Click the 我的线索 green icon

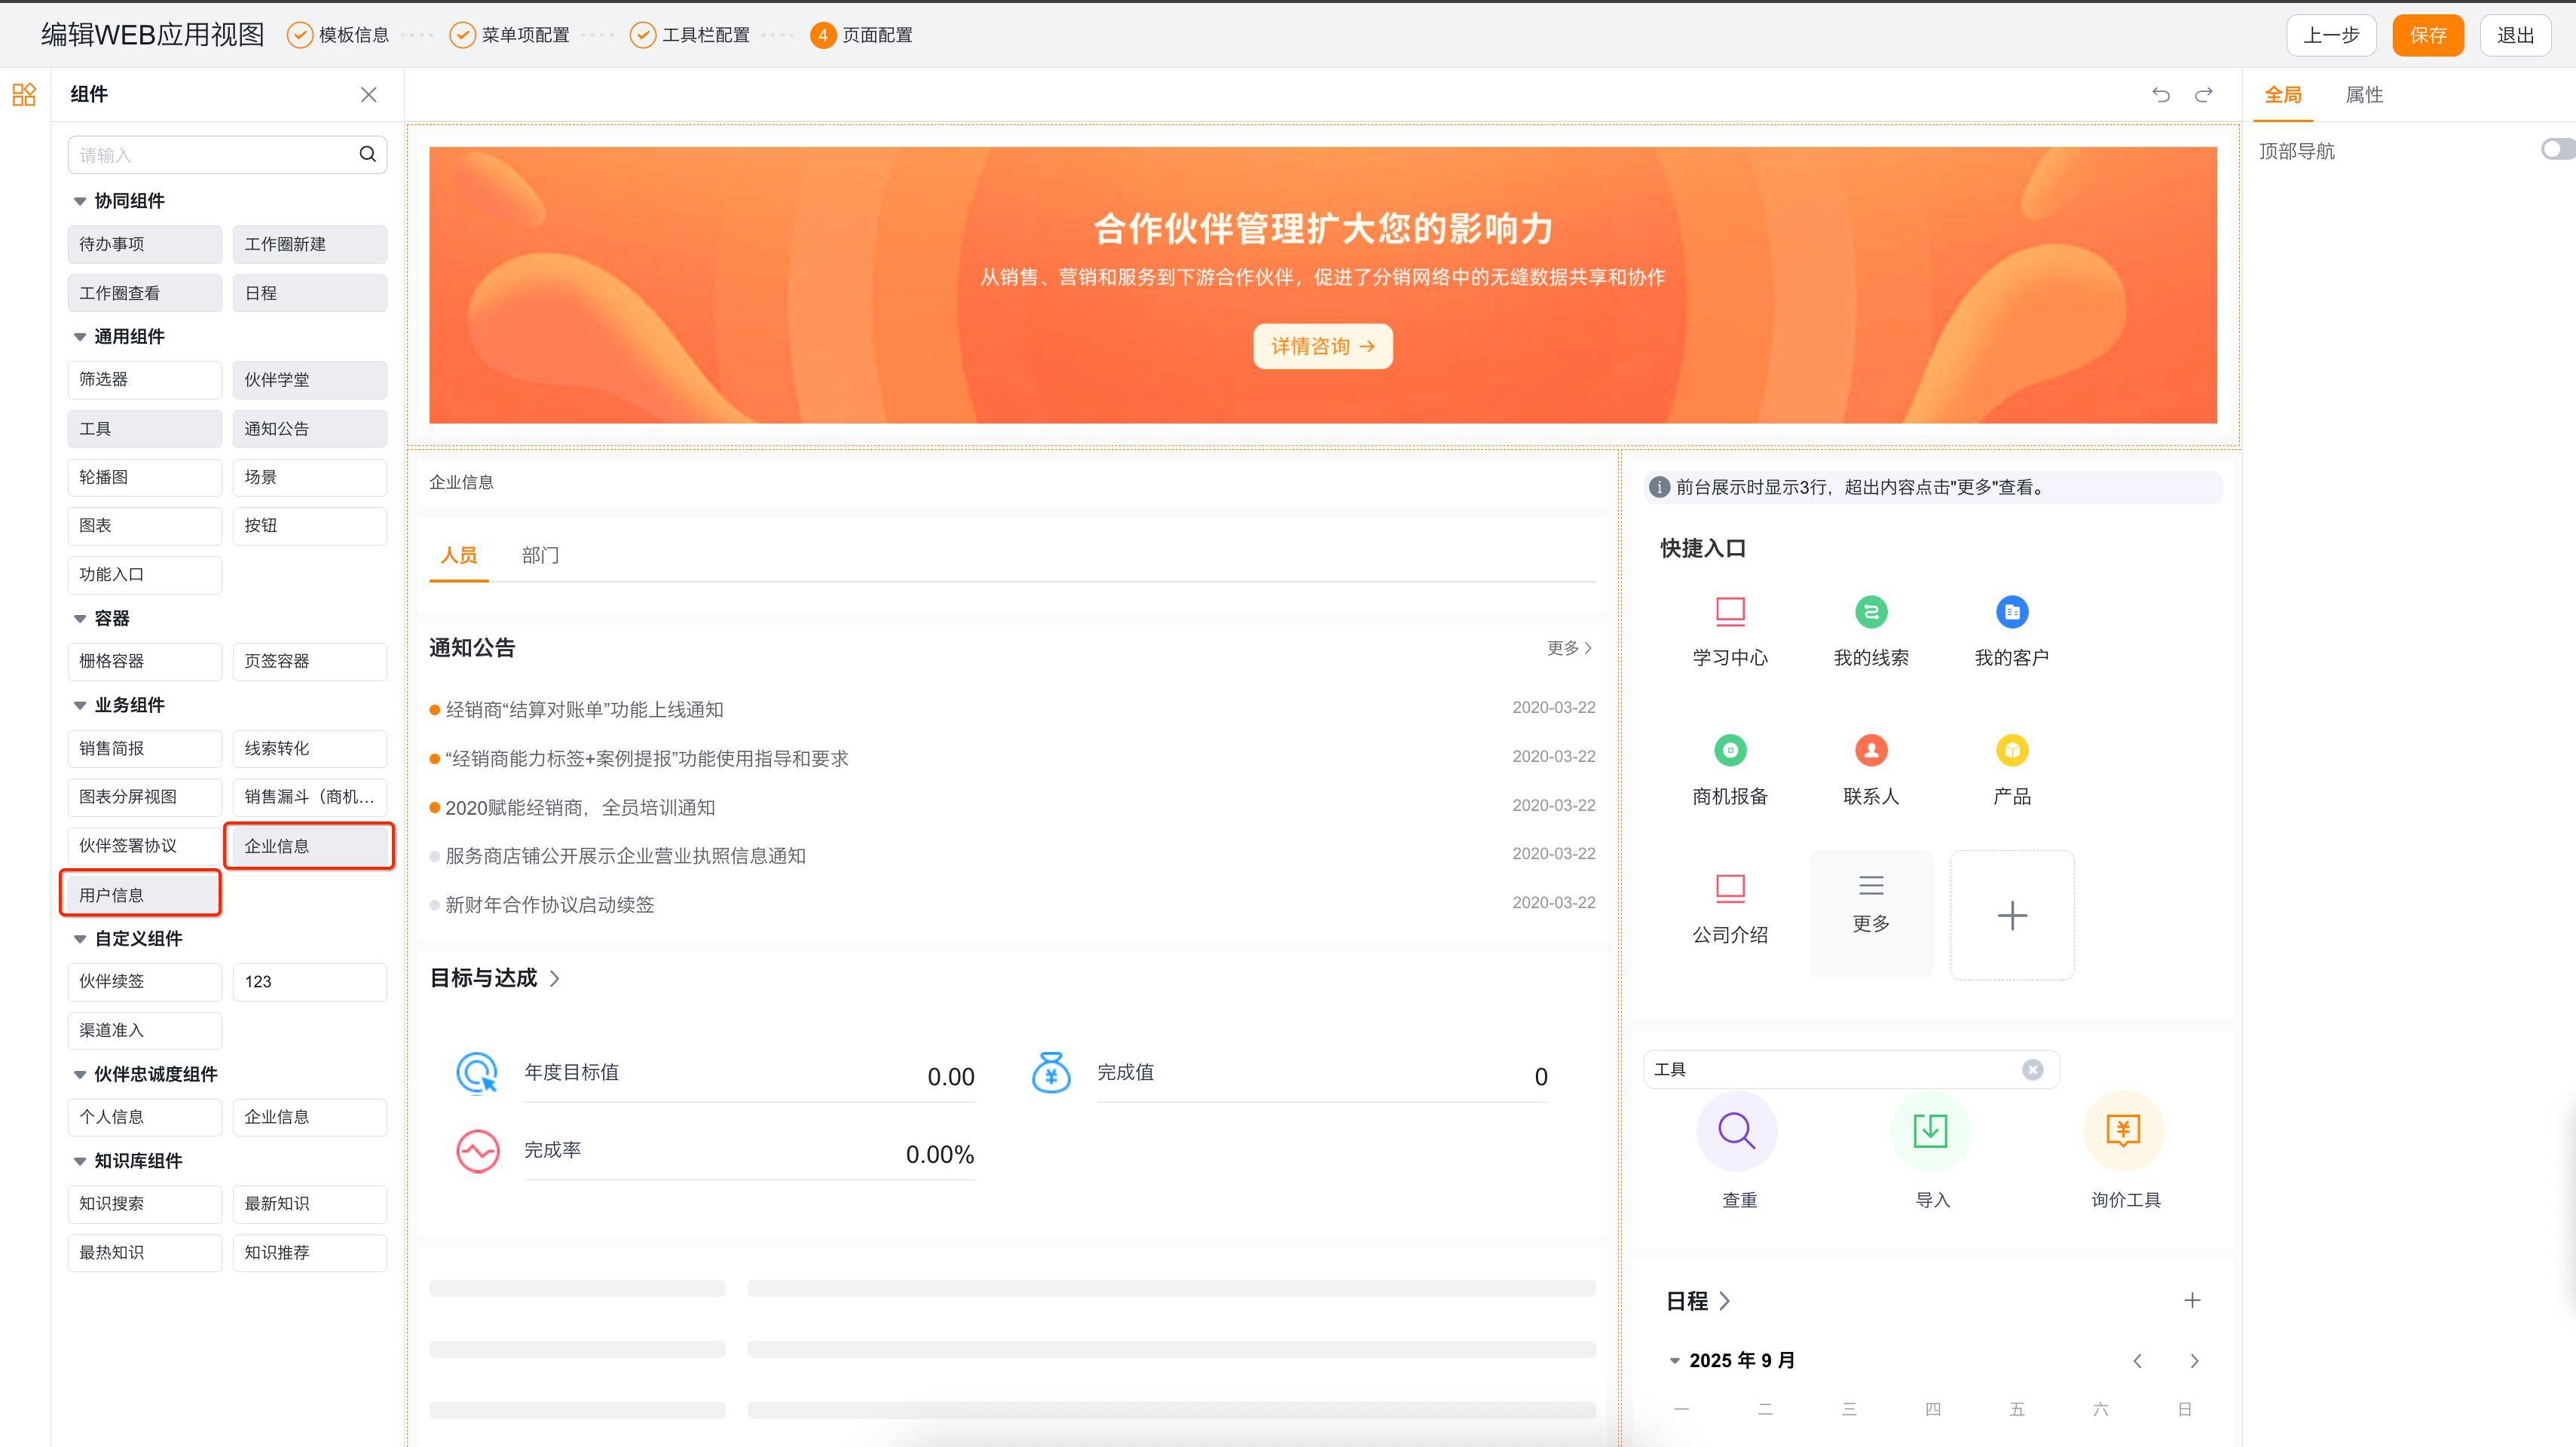(1870, 612)
